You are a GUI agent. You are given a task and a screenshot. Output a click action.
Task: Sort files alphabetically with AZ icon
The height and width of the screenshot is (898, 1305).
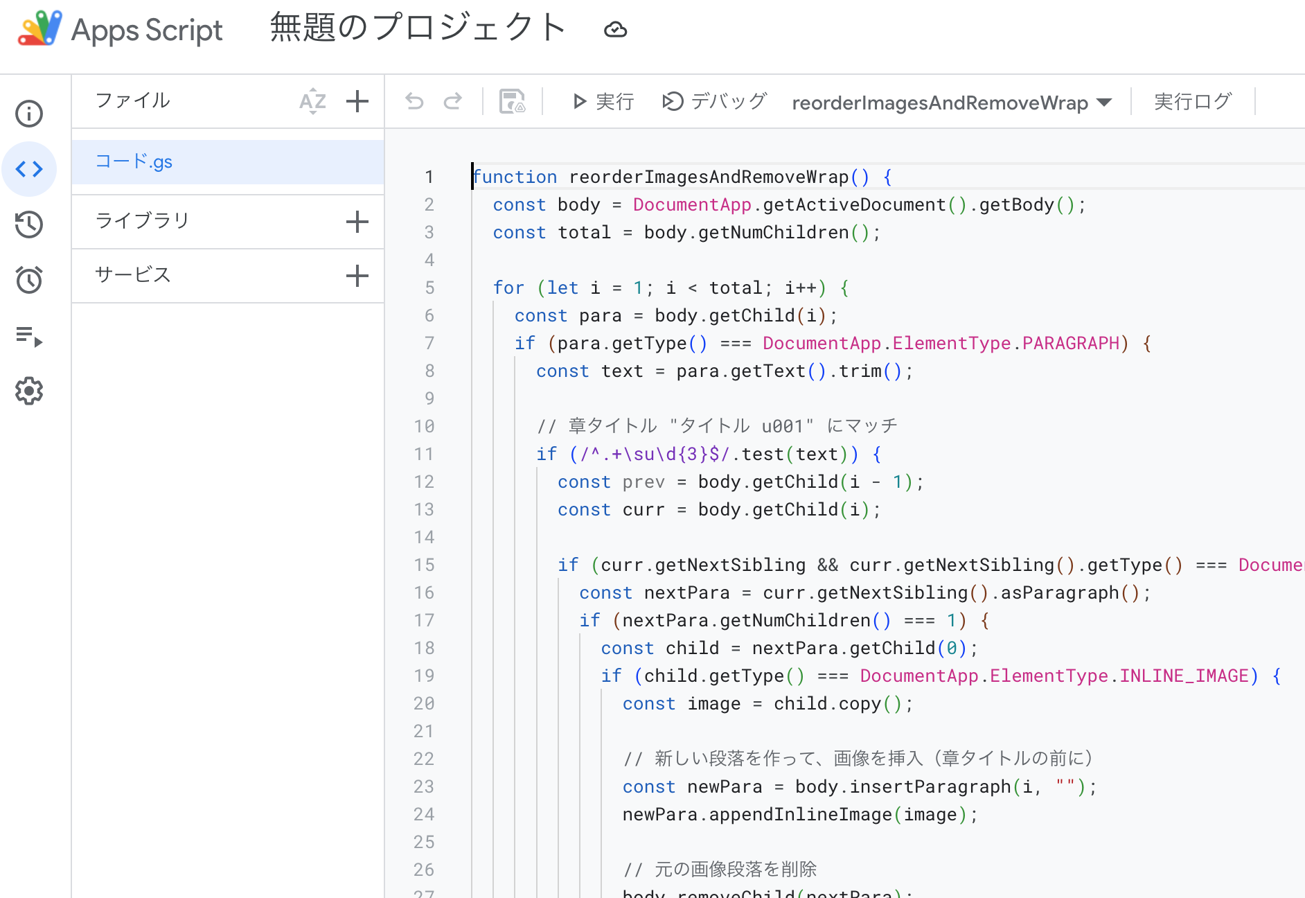[x=312, y=101]
